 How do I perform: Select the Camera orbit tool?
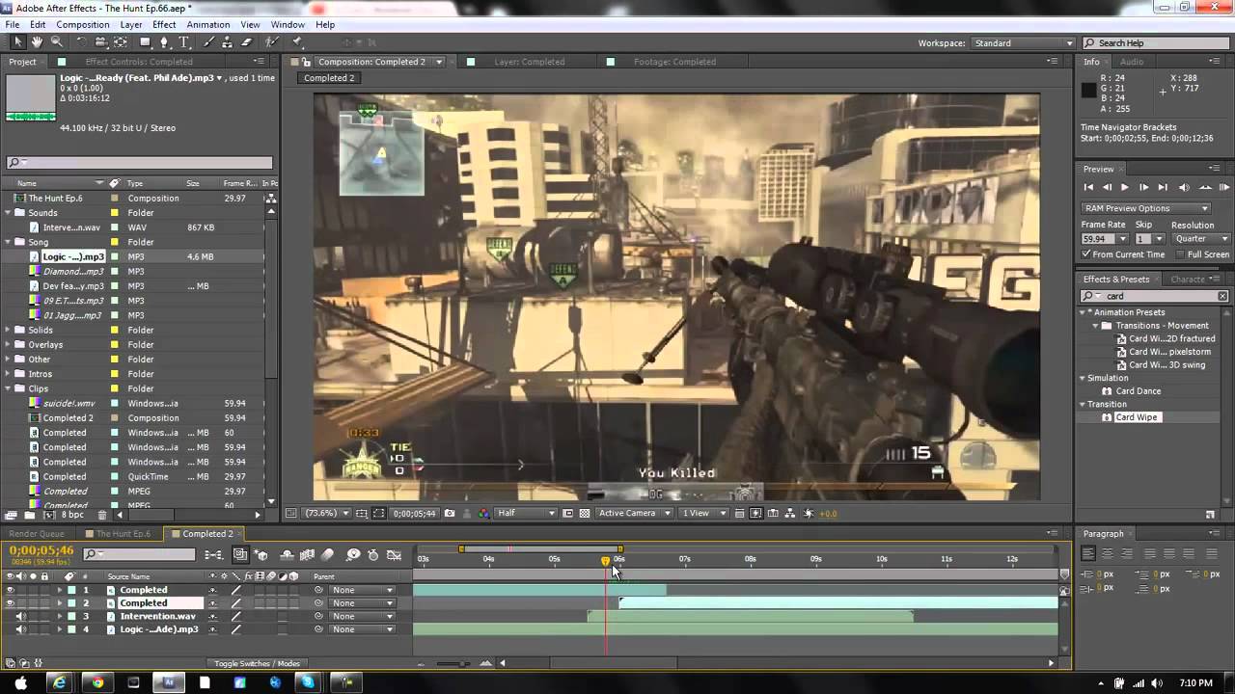tap(101, 42)
